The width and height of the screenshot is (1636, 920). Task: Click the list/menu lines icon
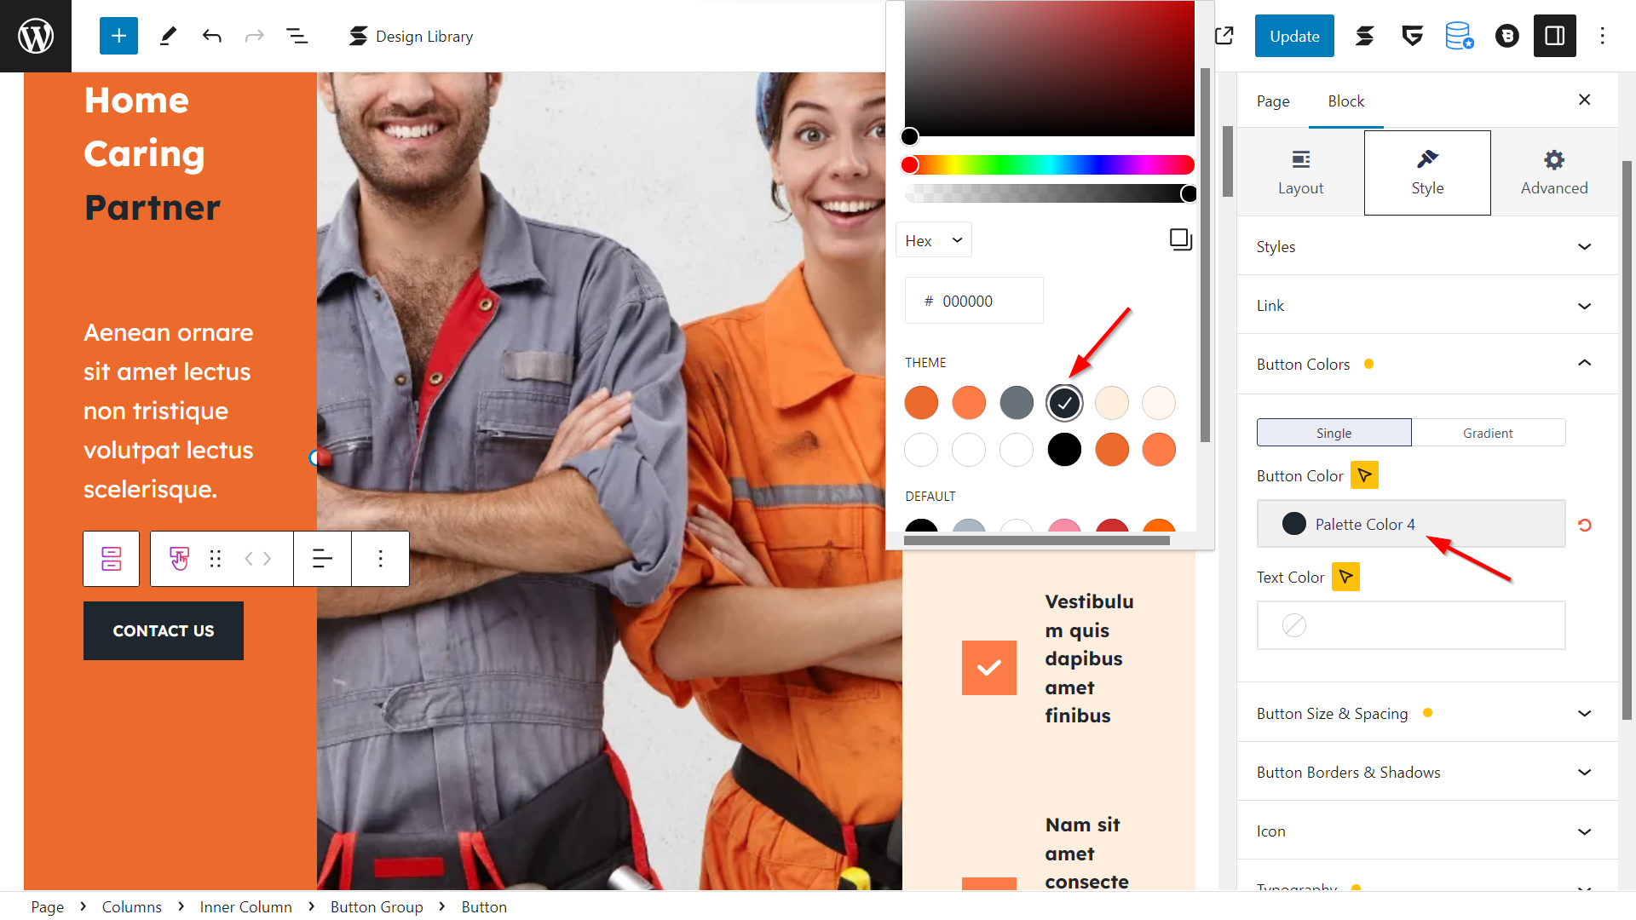(x=296, y=35)
